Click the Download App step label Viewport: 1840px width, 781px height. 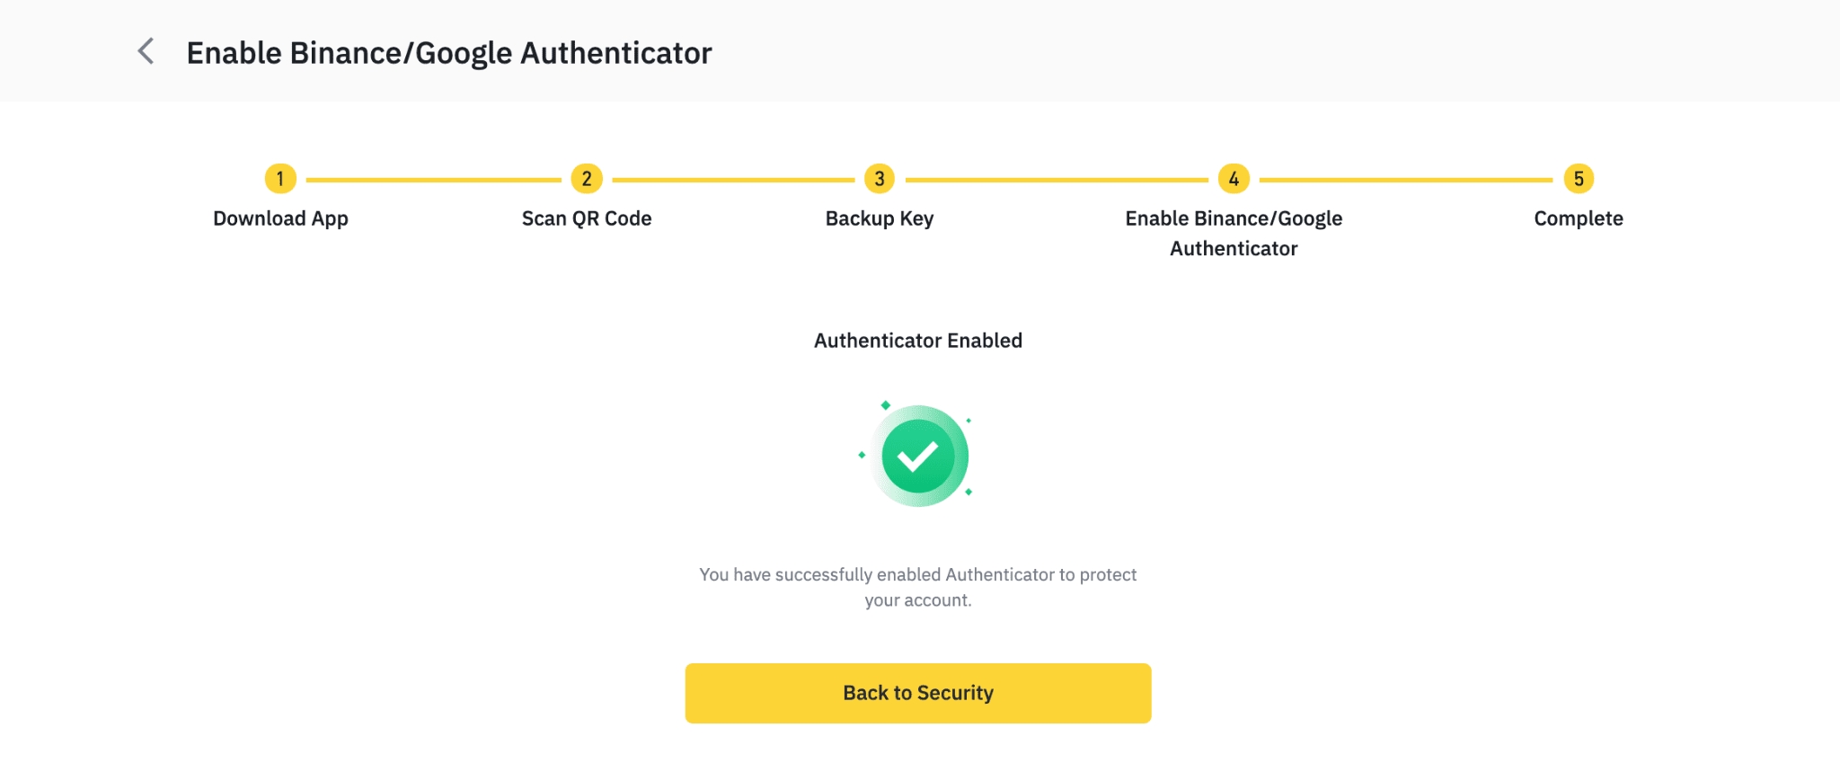coord(280,218)
